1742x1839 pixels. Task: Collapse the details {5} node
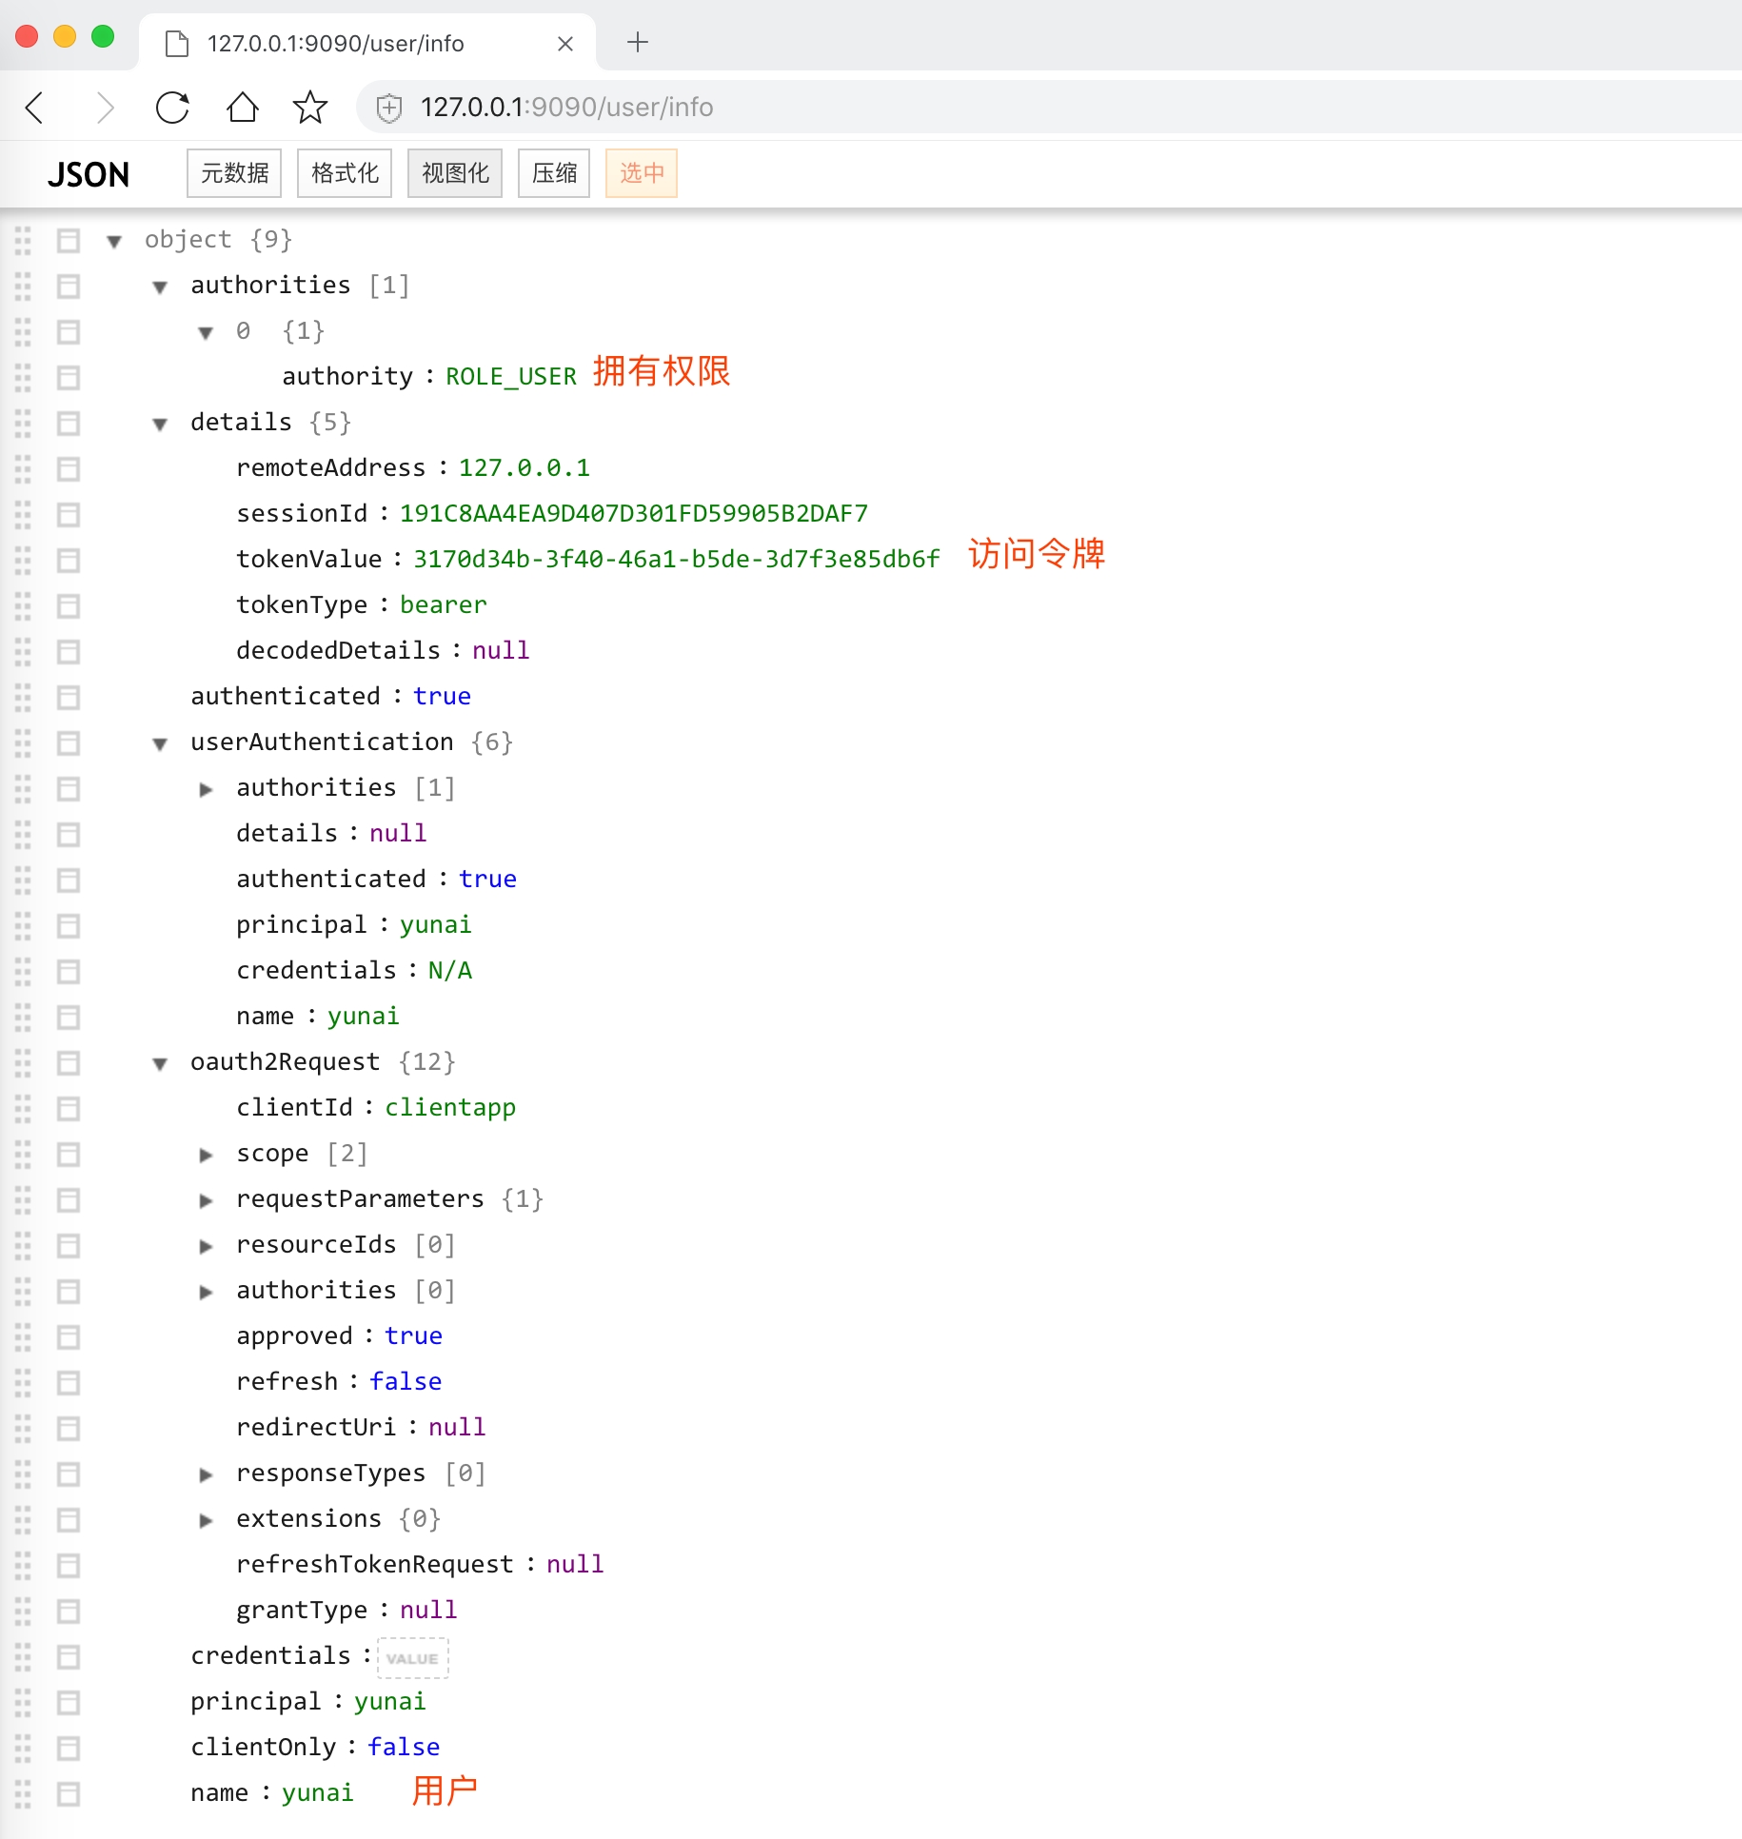point(160,424)
